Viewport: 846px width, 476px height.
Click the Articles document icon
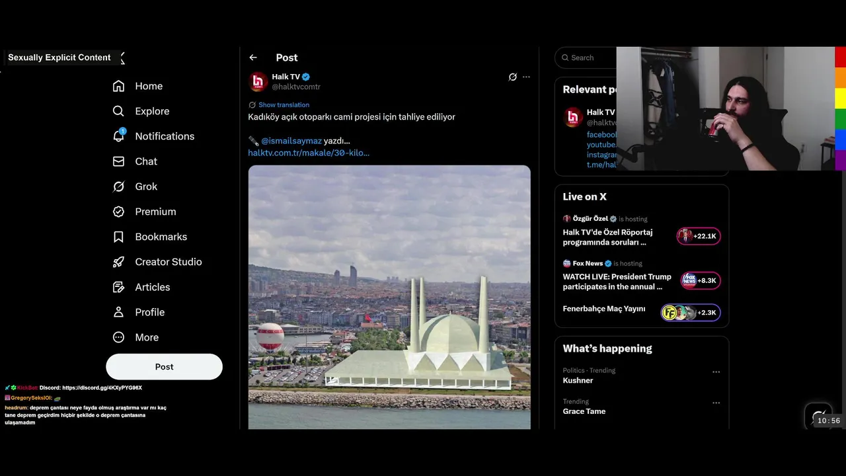click(118, 287)
